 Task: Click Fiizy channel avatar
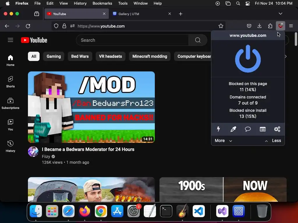[33, 152]
